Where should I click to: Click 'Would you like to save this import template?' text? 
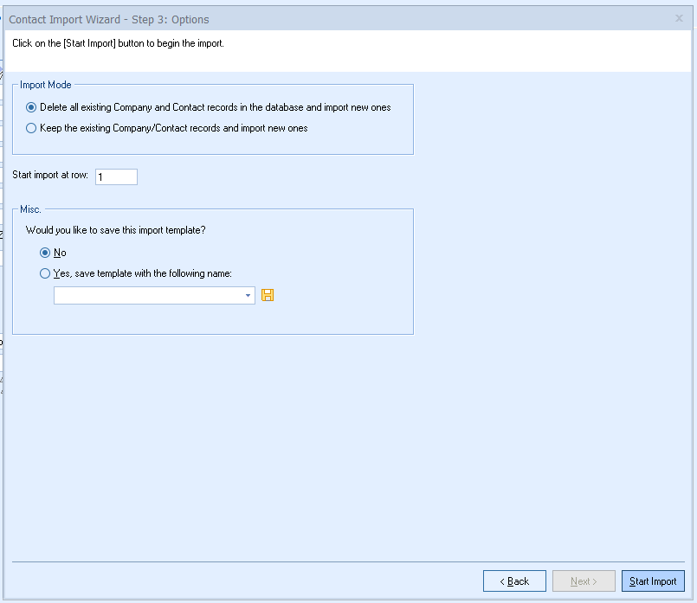tap(116, 231)
